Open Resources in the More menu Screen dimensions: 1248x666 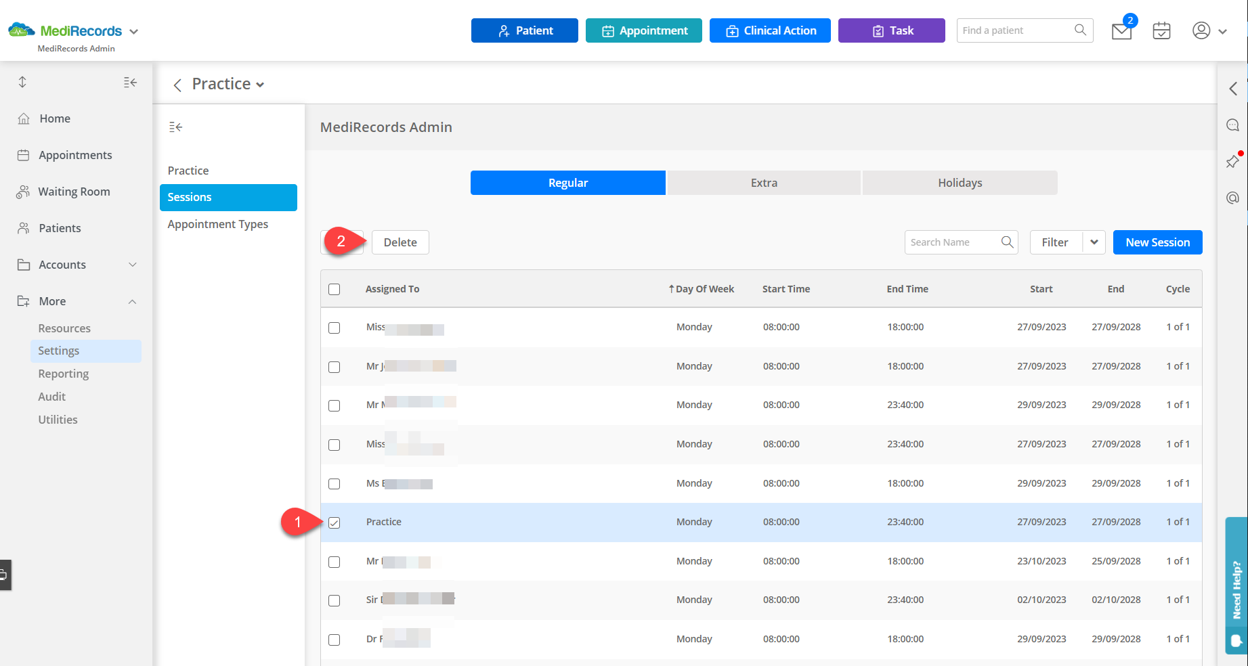pyautogui.click(x=64, y=328)
